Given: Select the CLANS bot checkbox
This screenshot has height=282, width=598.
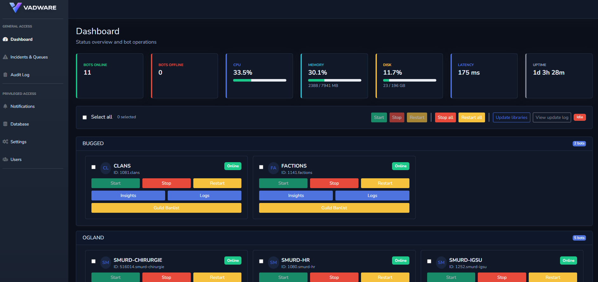Looking at the screenshot, I should click(x=94, y=167).
